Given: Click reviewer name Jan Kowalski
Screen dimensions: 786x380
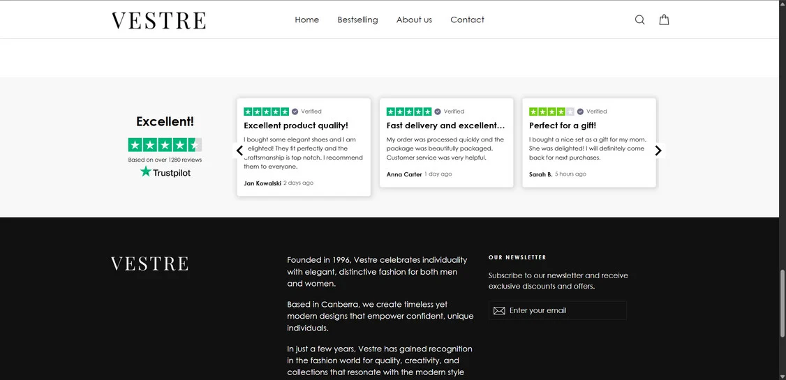Looking at the screenshot, I should 262,183.
